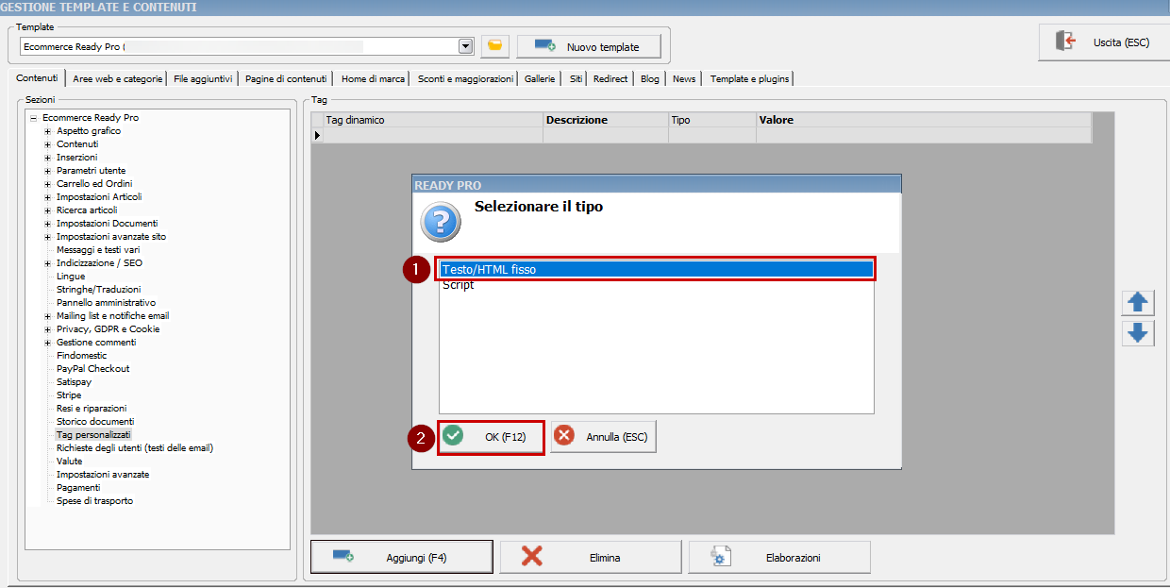The height and width of the screenshot is (588, 1170).
Task: Click the blue move down arrow
Action: click(x=1138, y=333)
